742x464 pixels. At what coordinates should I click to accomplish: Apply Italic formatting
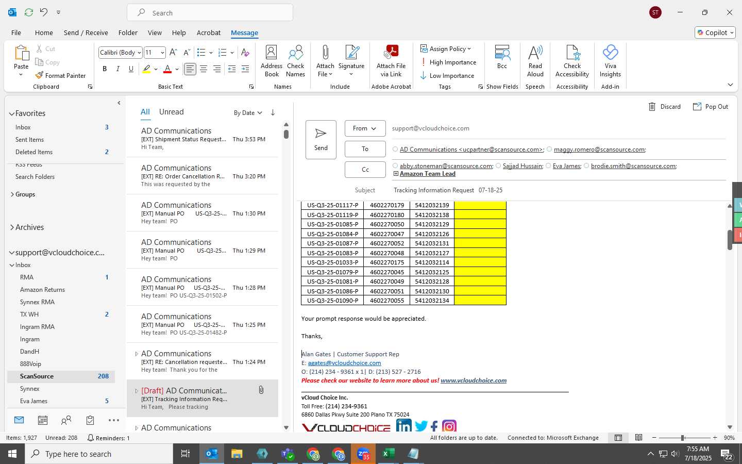point(118,69)
